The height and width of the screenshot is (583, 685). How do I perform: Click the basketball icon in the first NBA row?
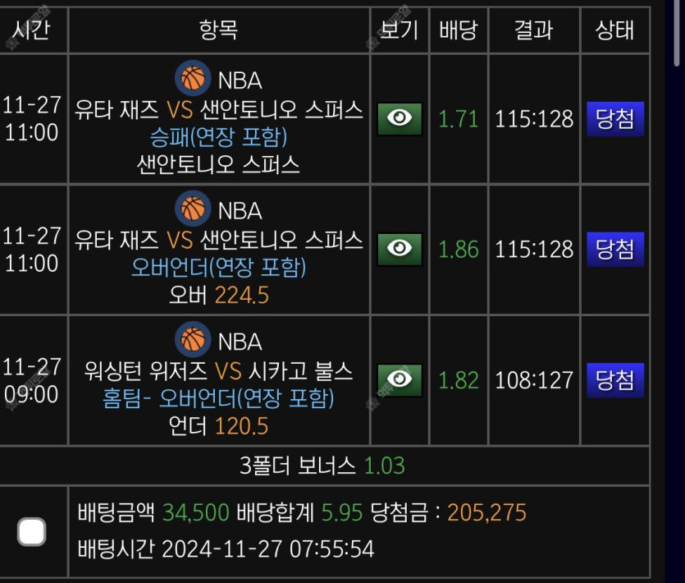tap(193, 79)
